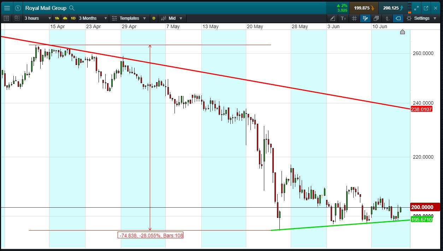
Task: Switch to the 1h interval shortcut
Action: (57, 18)
